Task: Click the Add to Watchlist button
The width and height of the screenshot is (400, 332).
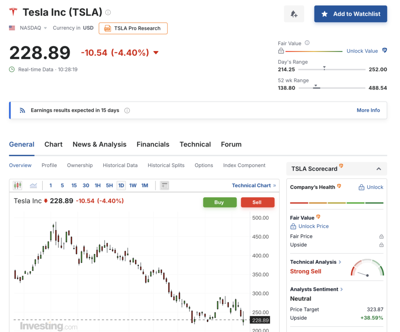Action: (350, 14)
